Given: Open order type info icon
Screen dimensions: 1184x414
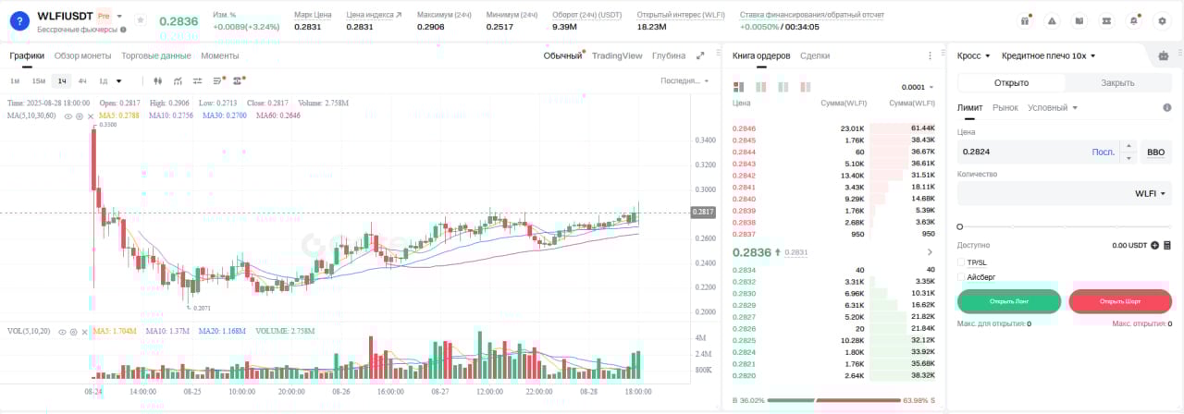Looking at the screenshot, I should coord(1167,108).
